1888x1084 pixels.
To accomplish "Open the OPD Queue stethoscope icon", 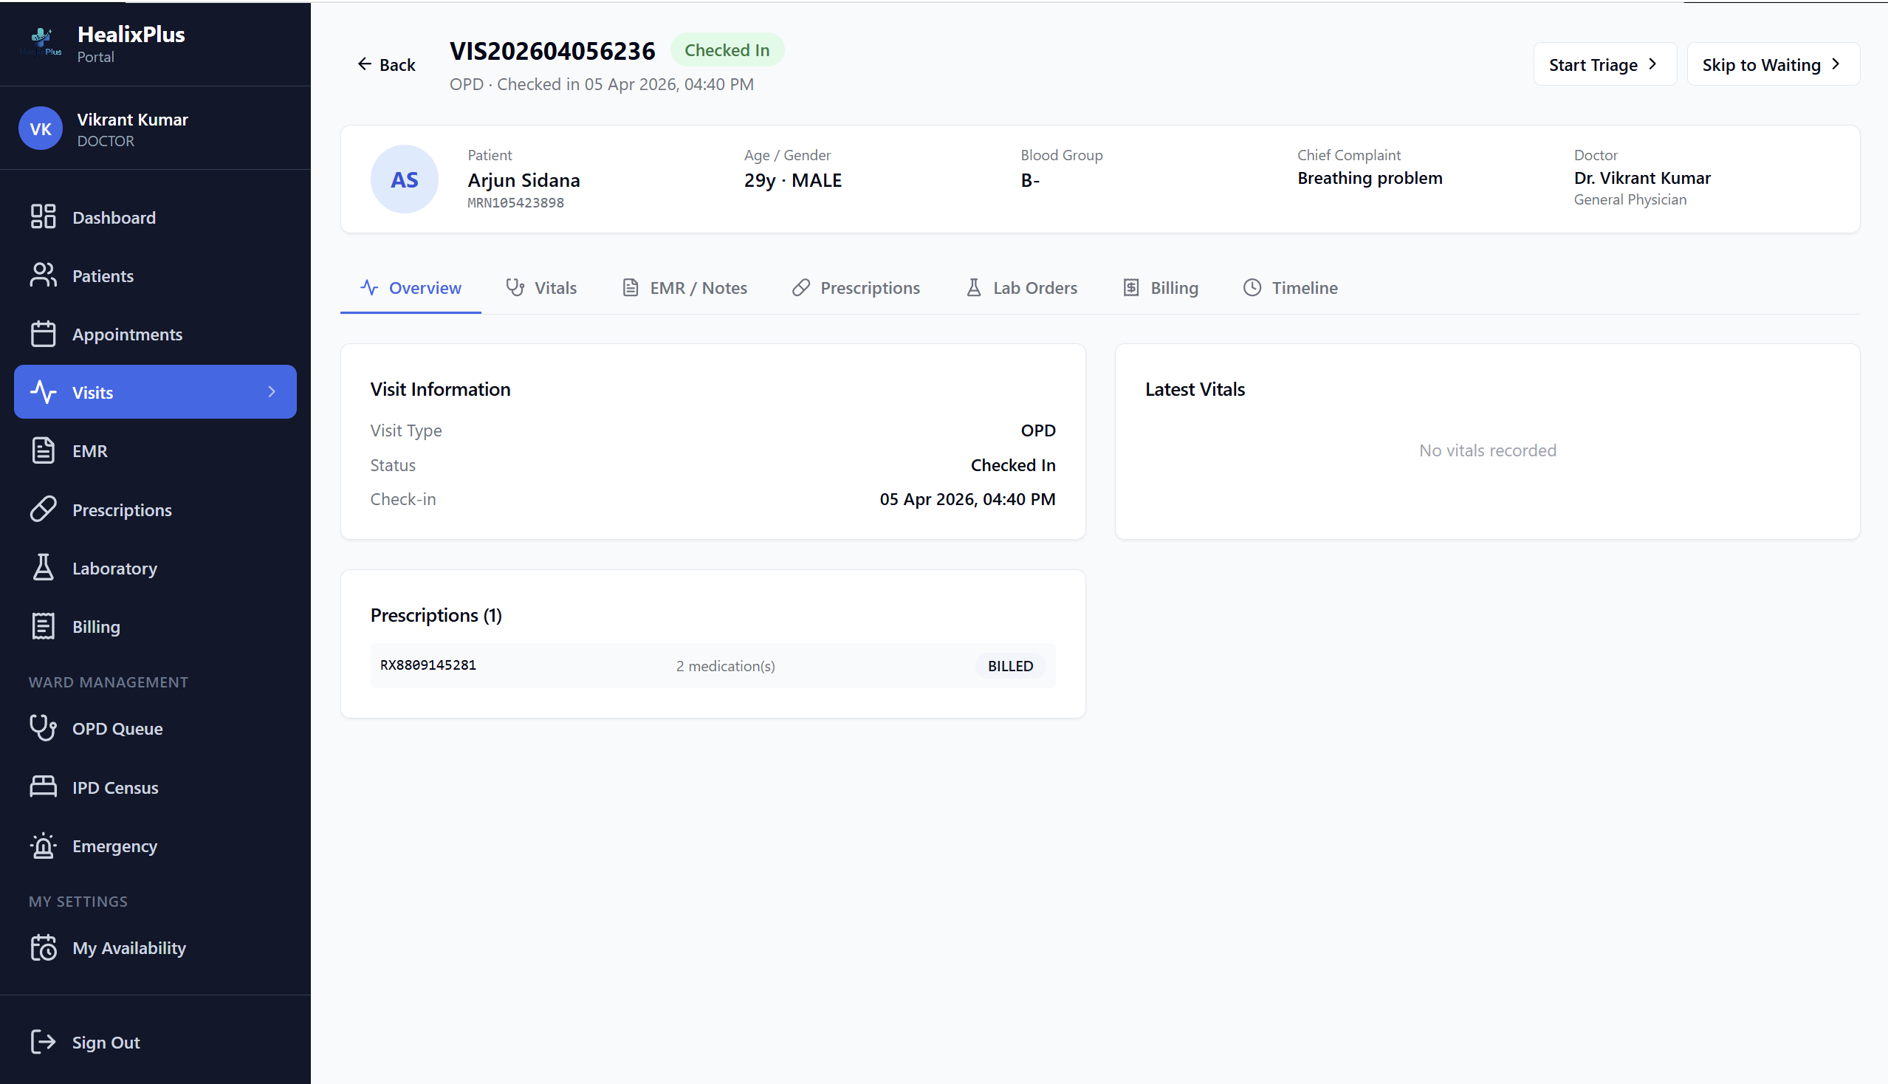I will pos(42,728).
